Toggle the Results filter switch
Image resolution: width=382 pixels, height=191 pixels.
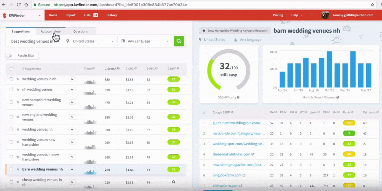pyautogui.click(x=10, y=56)
